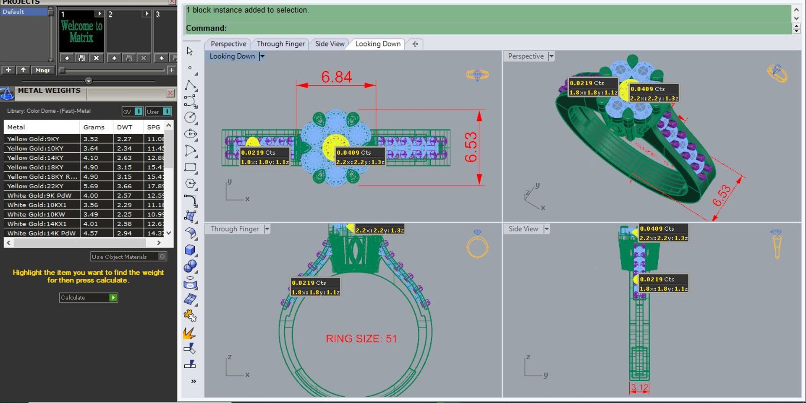Activate the explode tool icon
Viewport: 806px width, 403px height.
click(x=189, y=333)
